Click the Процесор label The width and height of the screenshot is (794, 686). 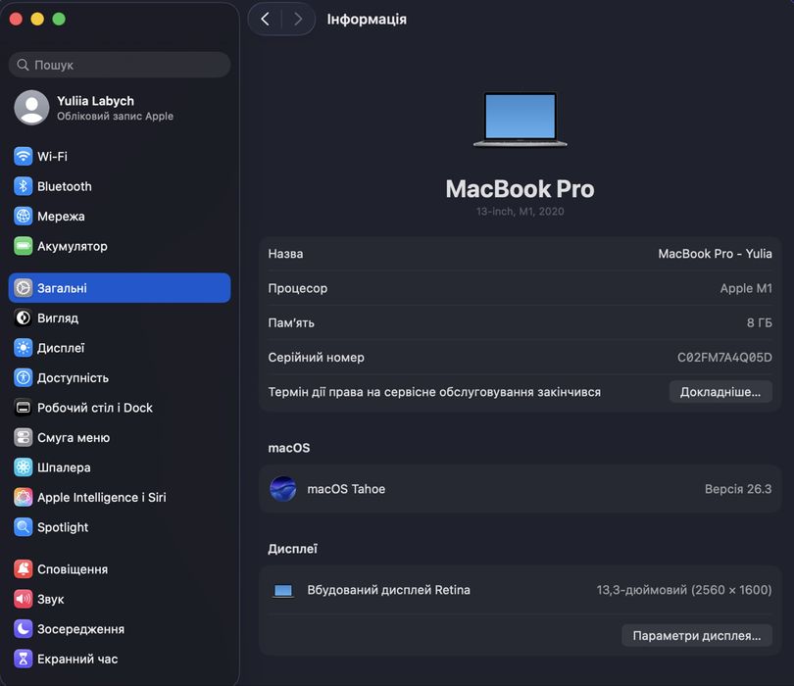(x=298, y=288)
